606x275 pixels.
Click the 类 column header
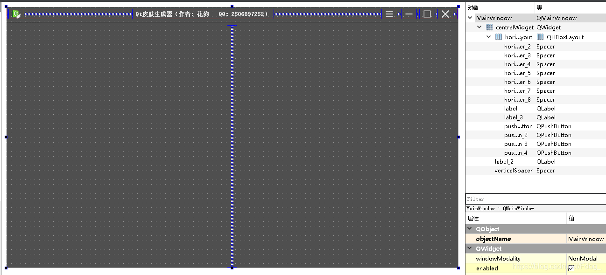pos(570,8)
